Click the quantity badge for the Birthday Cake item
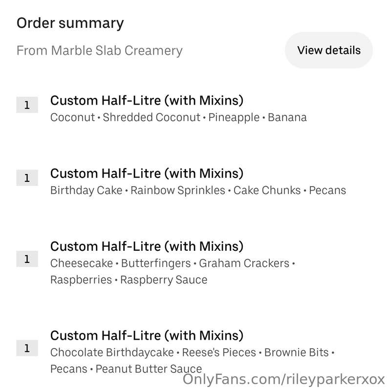Viewport: 389px width, 391px height. tap(27, 178)
